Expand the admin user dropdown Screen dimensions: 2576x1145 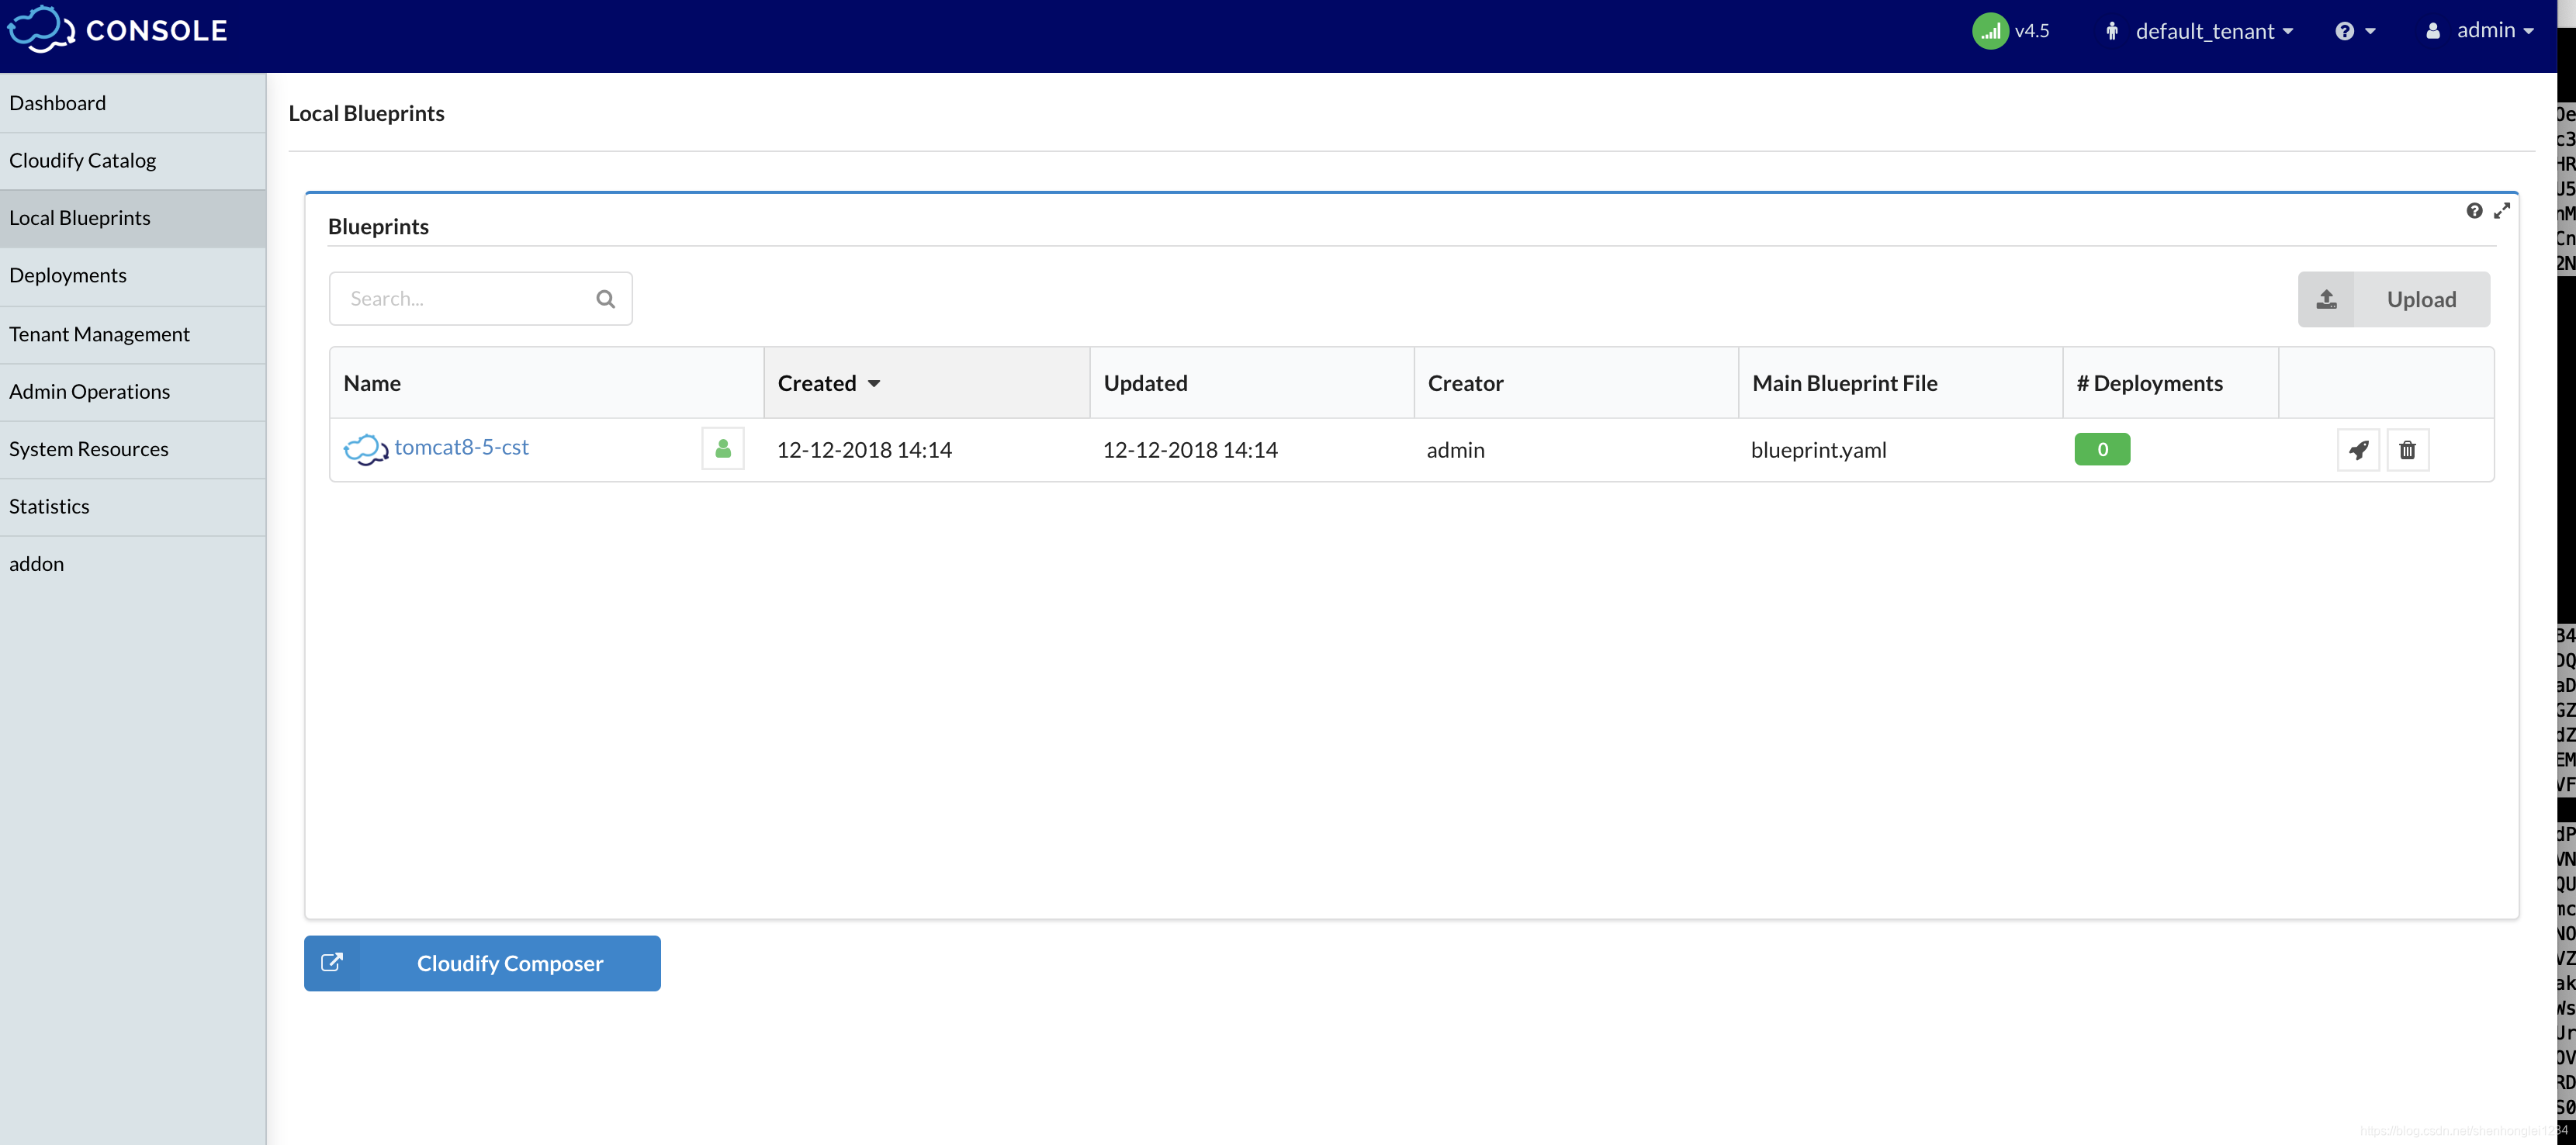[x=2481, y=28]
